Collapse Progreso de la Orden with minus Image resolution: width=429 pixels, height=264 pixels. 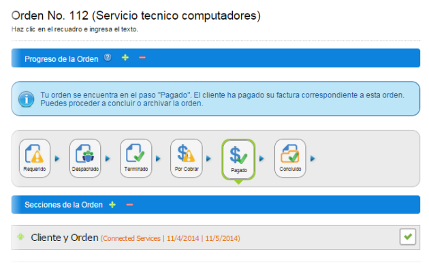(142, 57)
